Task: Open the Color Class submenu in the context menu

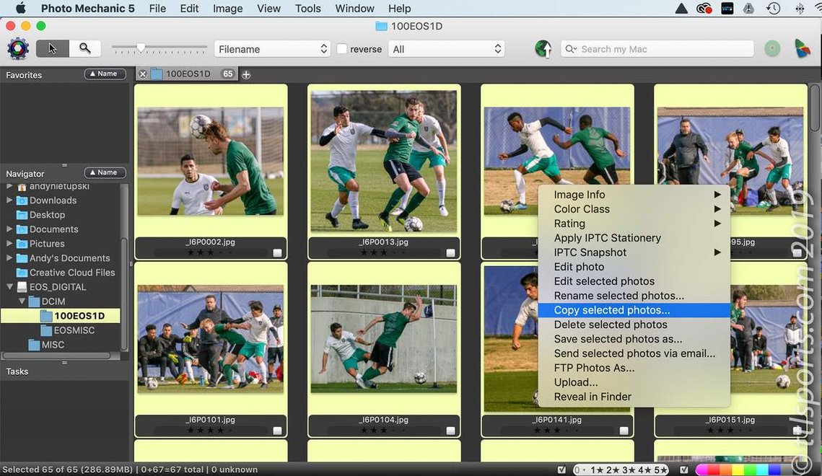Action: pyautogui.click(x=634, y=209)
